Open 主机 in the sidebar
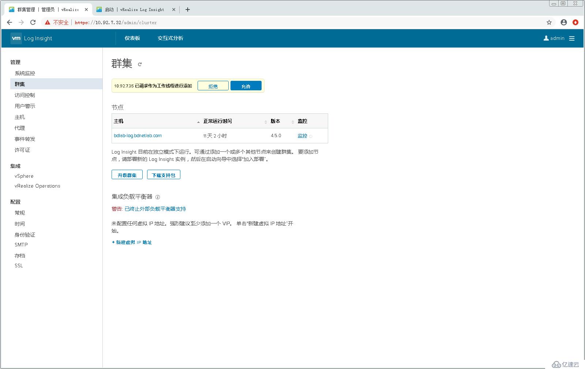This screenshot has width=585, height=369. click(x=20, y=117)
